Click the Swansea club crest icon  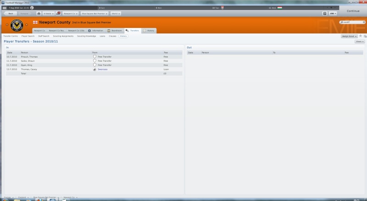pyautogui.click(x=95, y=69)
